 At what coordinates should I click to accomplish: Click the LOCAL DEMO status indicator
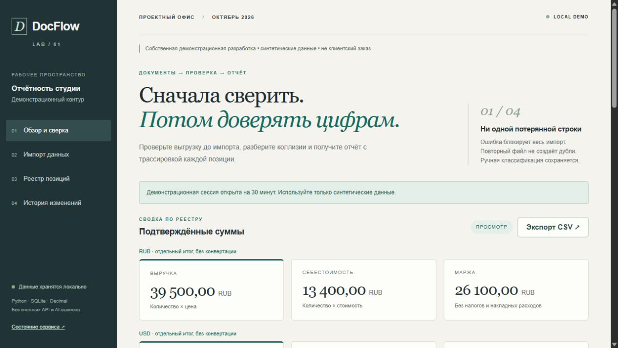[567, 17]
